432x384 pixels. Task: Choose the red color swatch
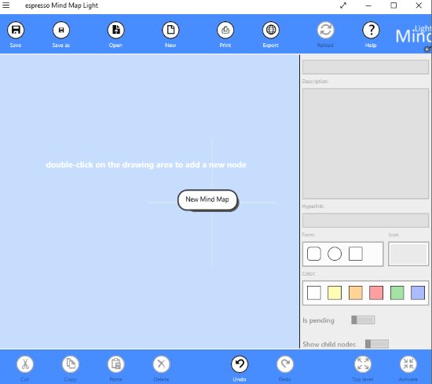[376, 293]
